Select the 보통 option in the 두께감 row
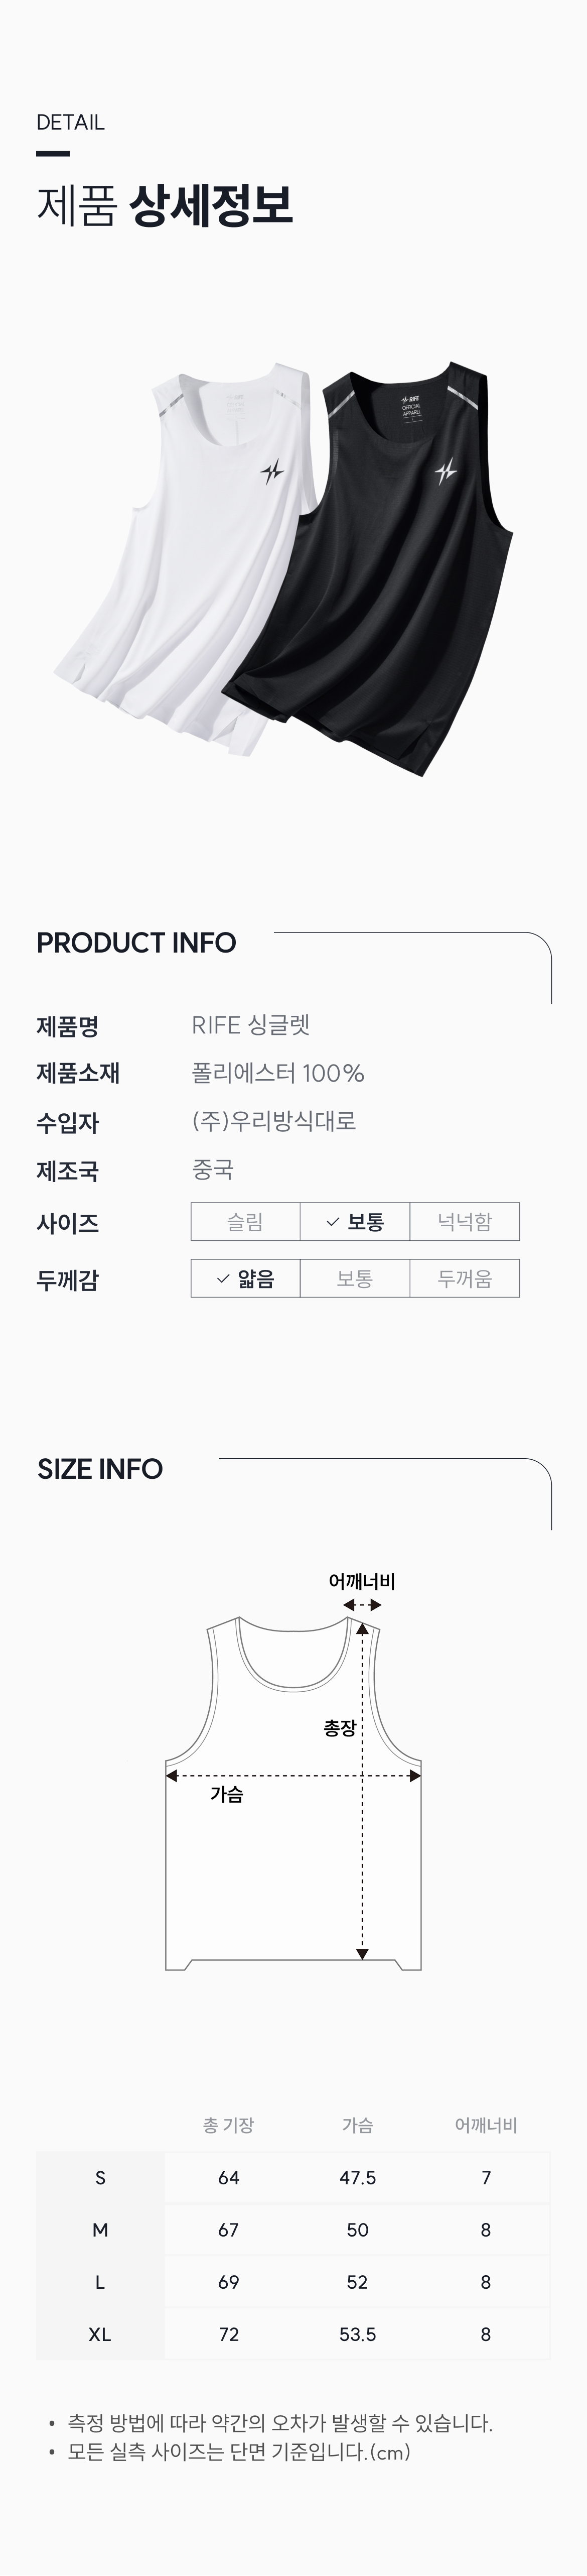Image resolution: width=587 pixels, height=2576 pixels. pos(354,1279)
